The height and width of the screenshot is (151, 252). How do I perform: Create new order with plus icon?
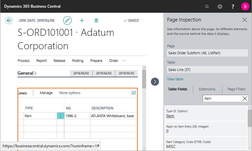82,20
